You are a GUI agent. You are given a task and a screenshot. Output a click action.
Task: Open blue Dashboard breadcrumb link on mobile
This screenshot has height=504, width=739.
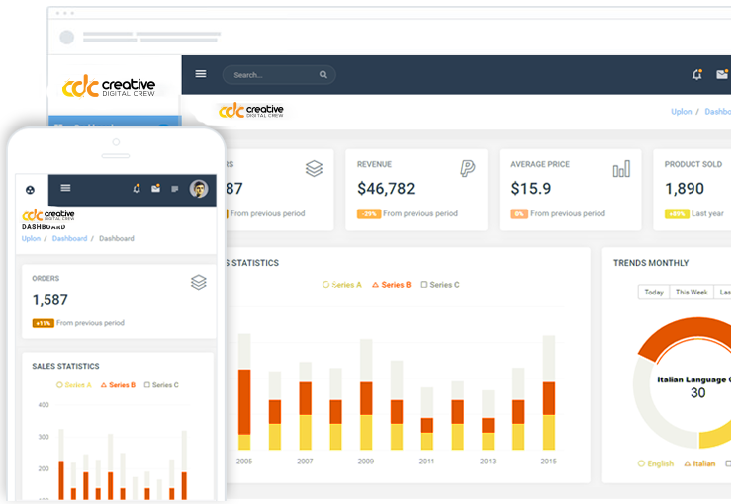coord(70,238)
